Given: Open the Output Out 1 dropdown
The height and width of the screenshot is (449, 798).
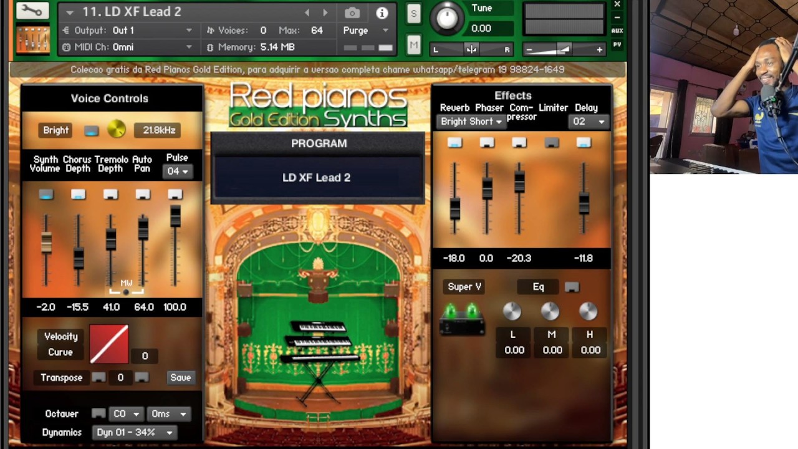Looking at the screenshot, I should click(x=128, y=30).
